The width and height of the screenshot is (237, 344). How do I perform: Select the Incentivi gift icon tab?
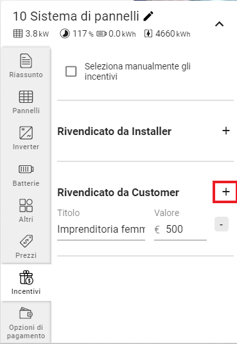[26, 282]
